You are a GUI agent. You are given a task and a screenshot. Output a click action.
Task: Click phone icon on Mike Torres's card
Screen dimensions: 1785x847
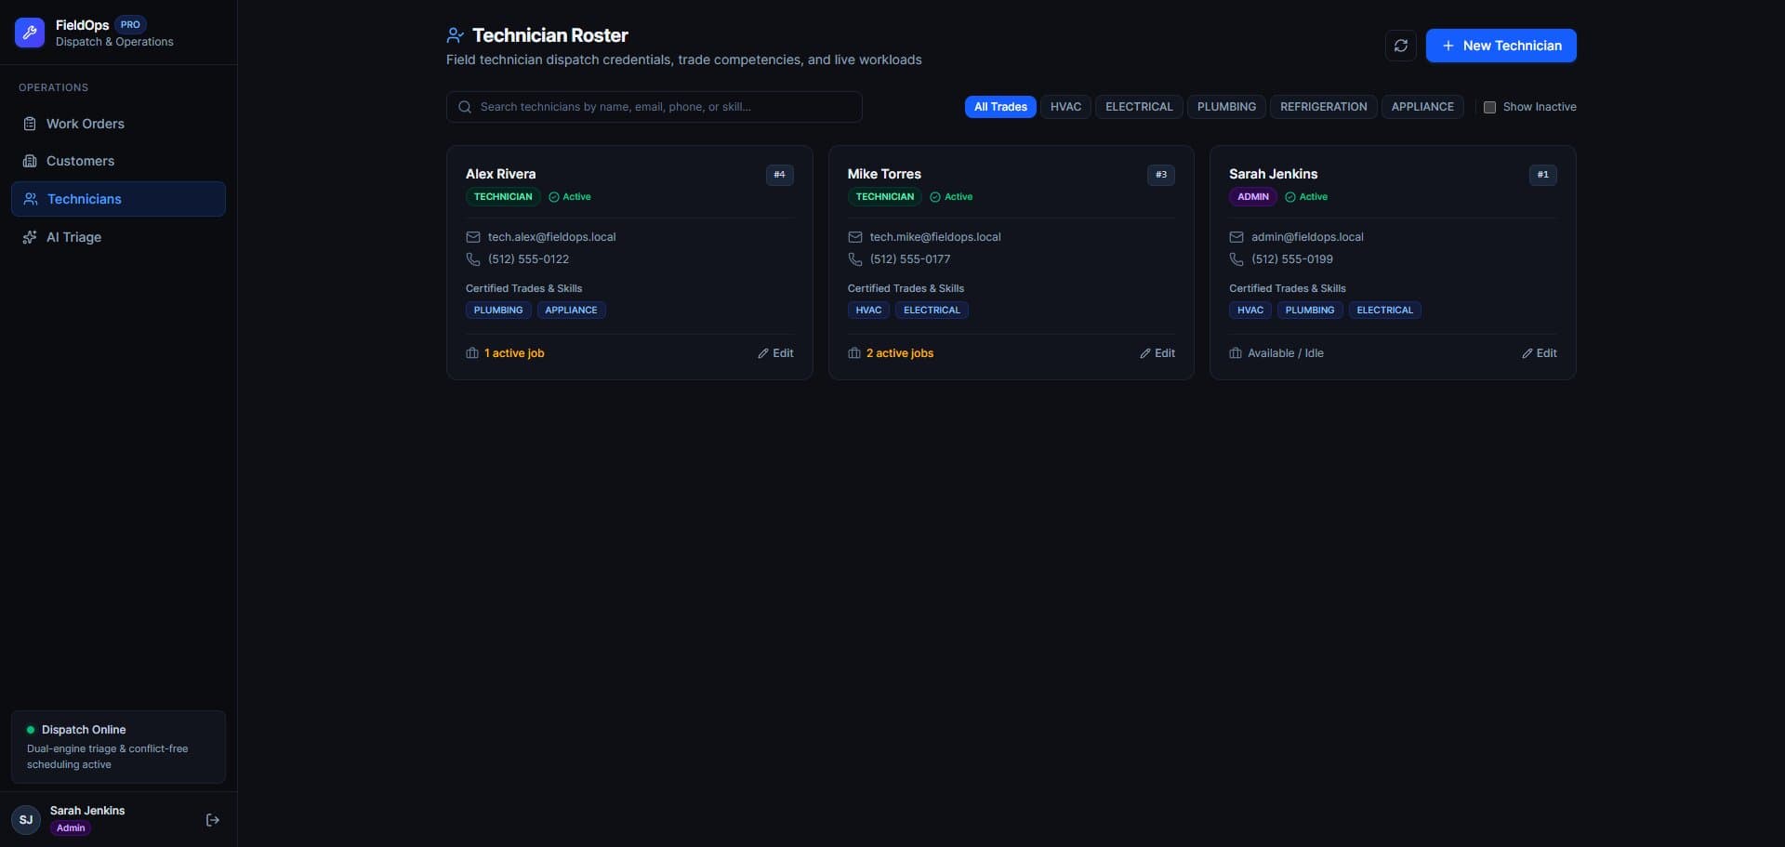(x=855, y=259)
